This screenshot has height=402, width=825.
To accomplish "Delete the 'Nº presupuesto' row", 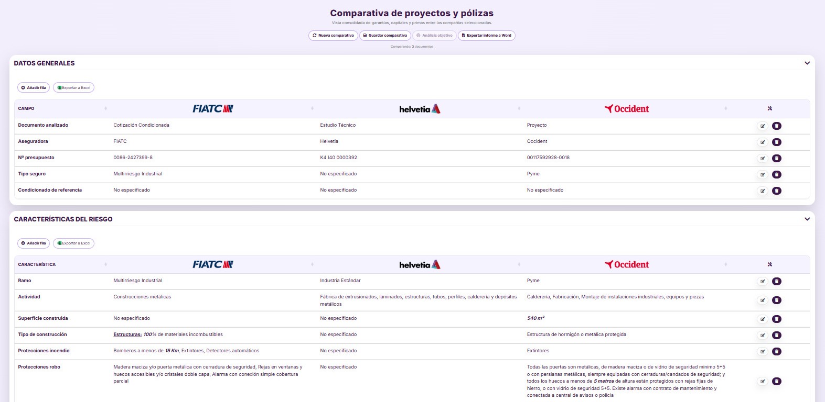I will [777, 159].
